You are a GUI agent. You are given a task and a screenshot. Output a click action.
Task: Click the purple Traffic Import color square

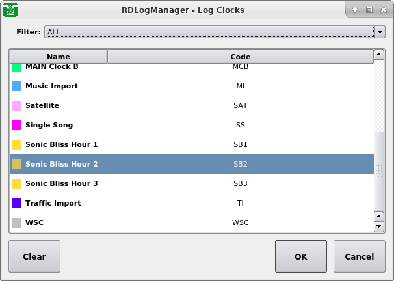click(x=16, y=203)
